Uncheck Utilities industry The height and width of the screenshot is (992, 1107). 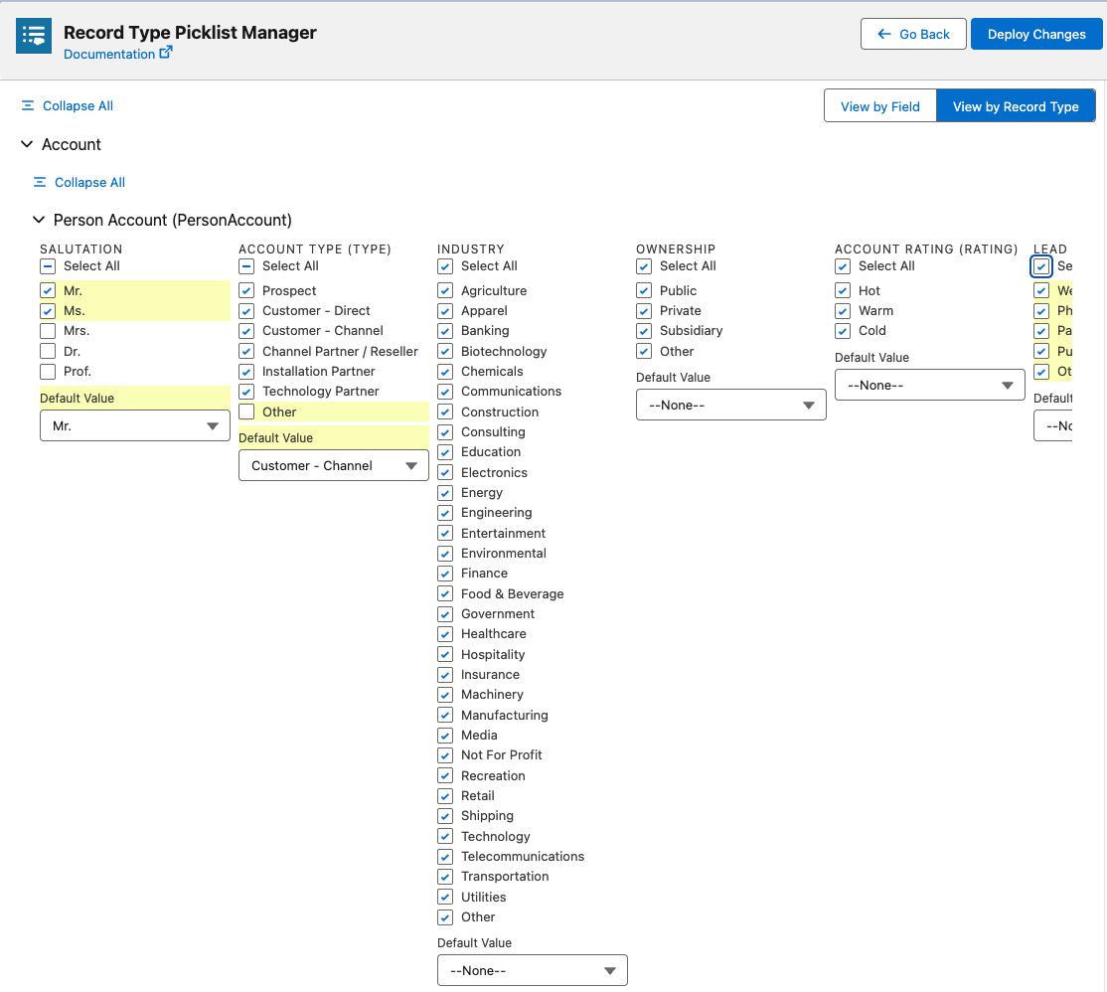[445, 898]
